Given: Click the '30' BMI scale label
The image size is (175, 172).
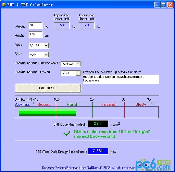Looking at the screenshot, I should 124,99.
